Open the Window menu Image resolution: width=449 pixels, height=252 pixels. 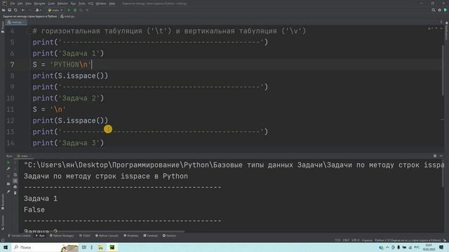(x=101, y=3)
